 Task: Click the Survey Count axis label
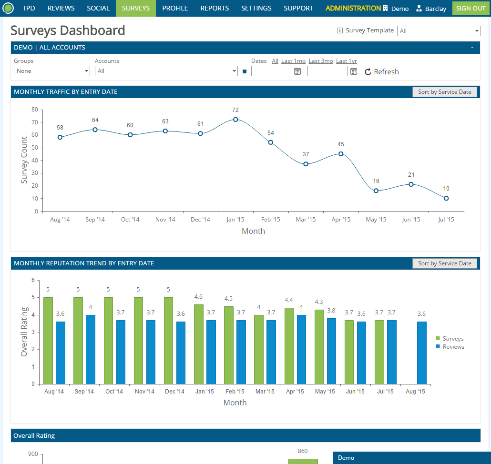[x=24, y=160]
